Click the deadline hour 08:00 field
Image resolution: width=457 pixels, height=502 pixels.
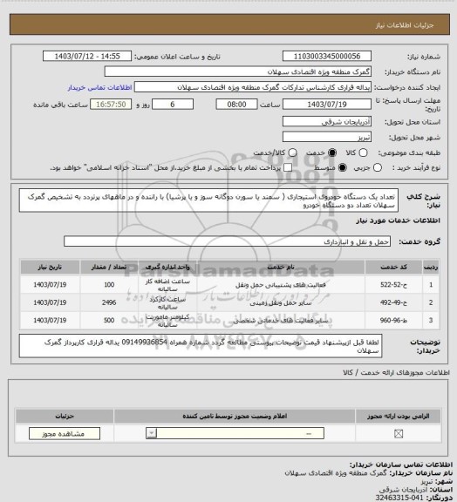click(x=236, y=105)
